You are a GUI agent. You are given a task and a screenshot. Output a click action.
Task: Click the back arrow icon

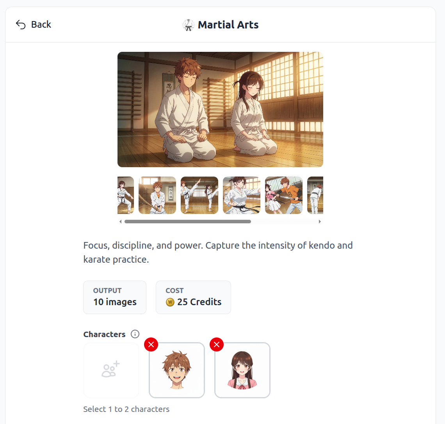[x=20, y=24]
